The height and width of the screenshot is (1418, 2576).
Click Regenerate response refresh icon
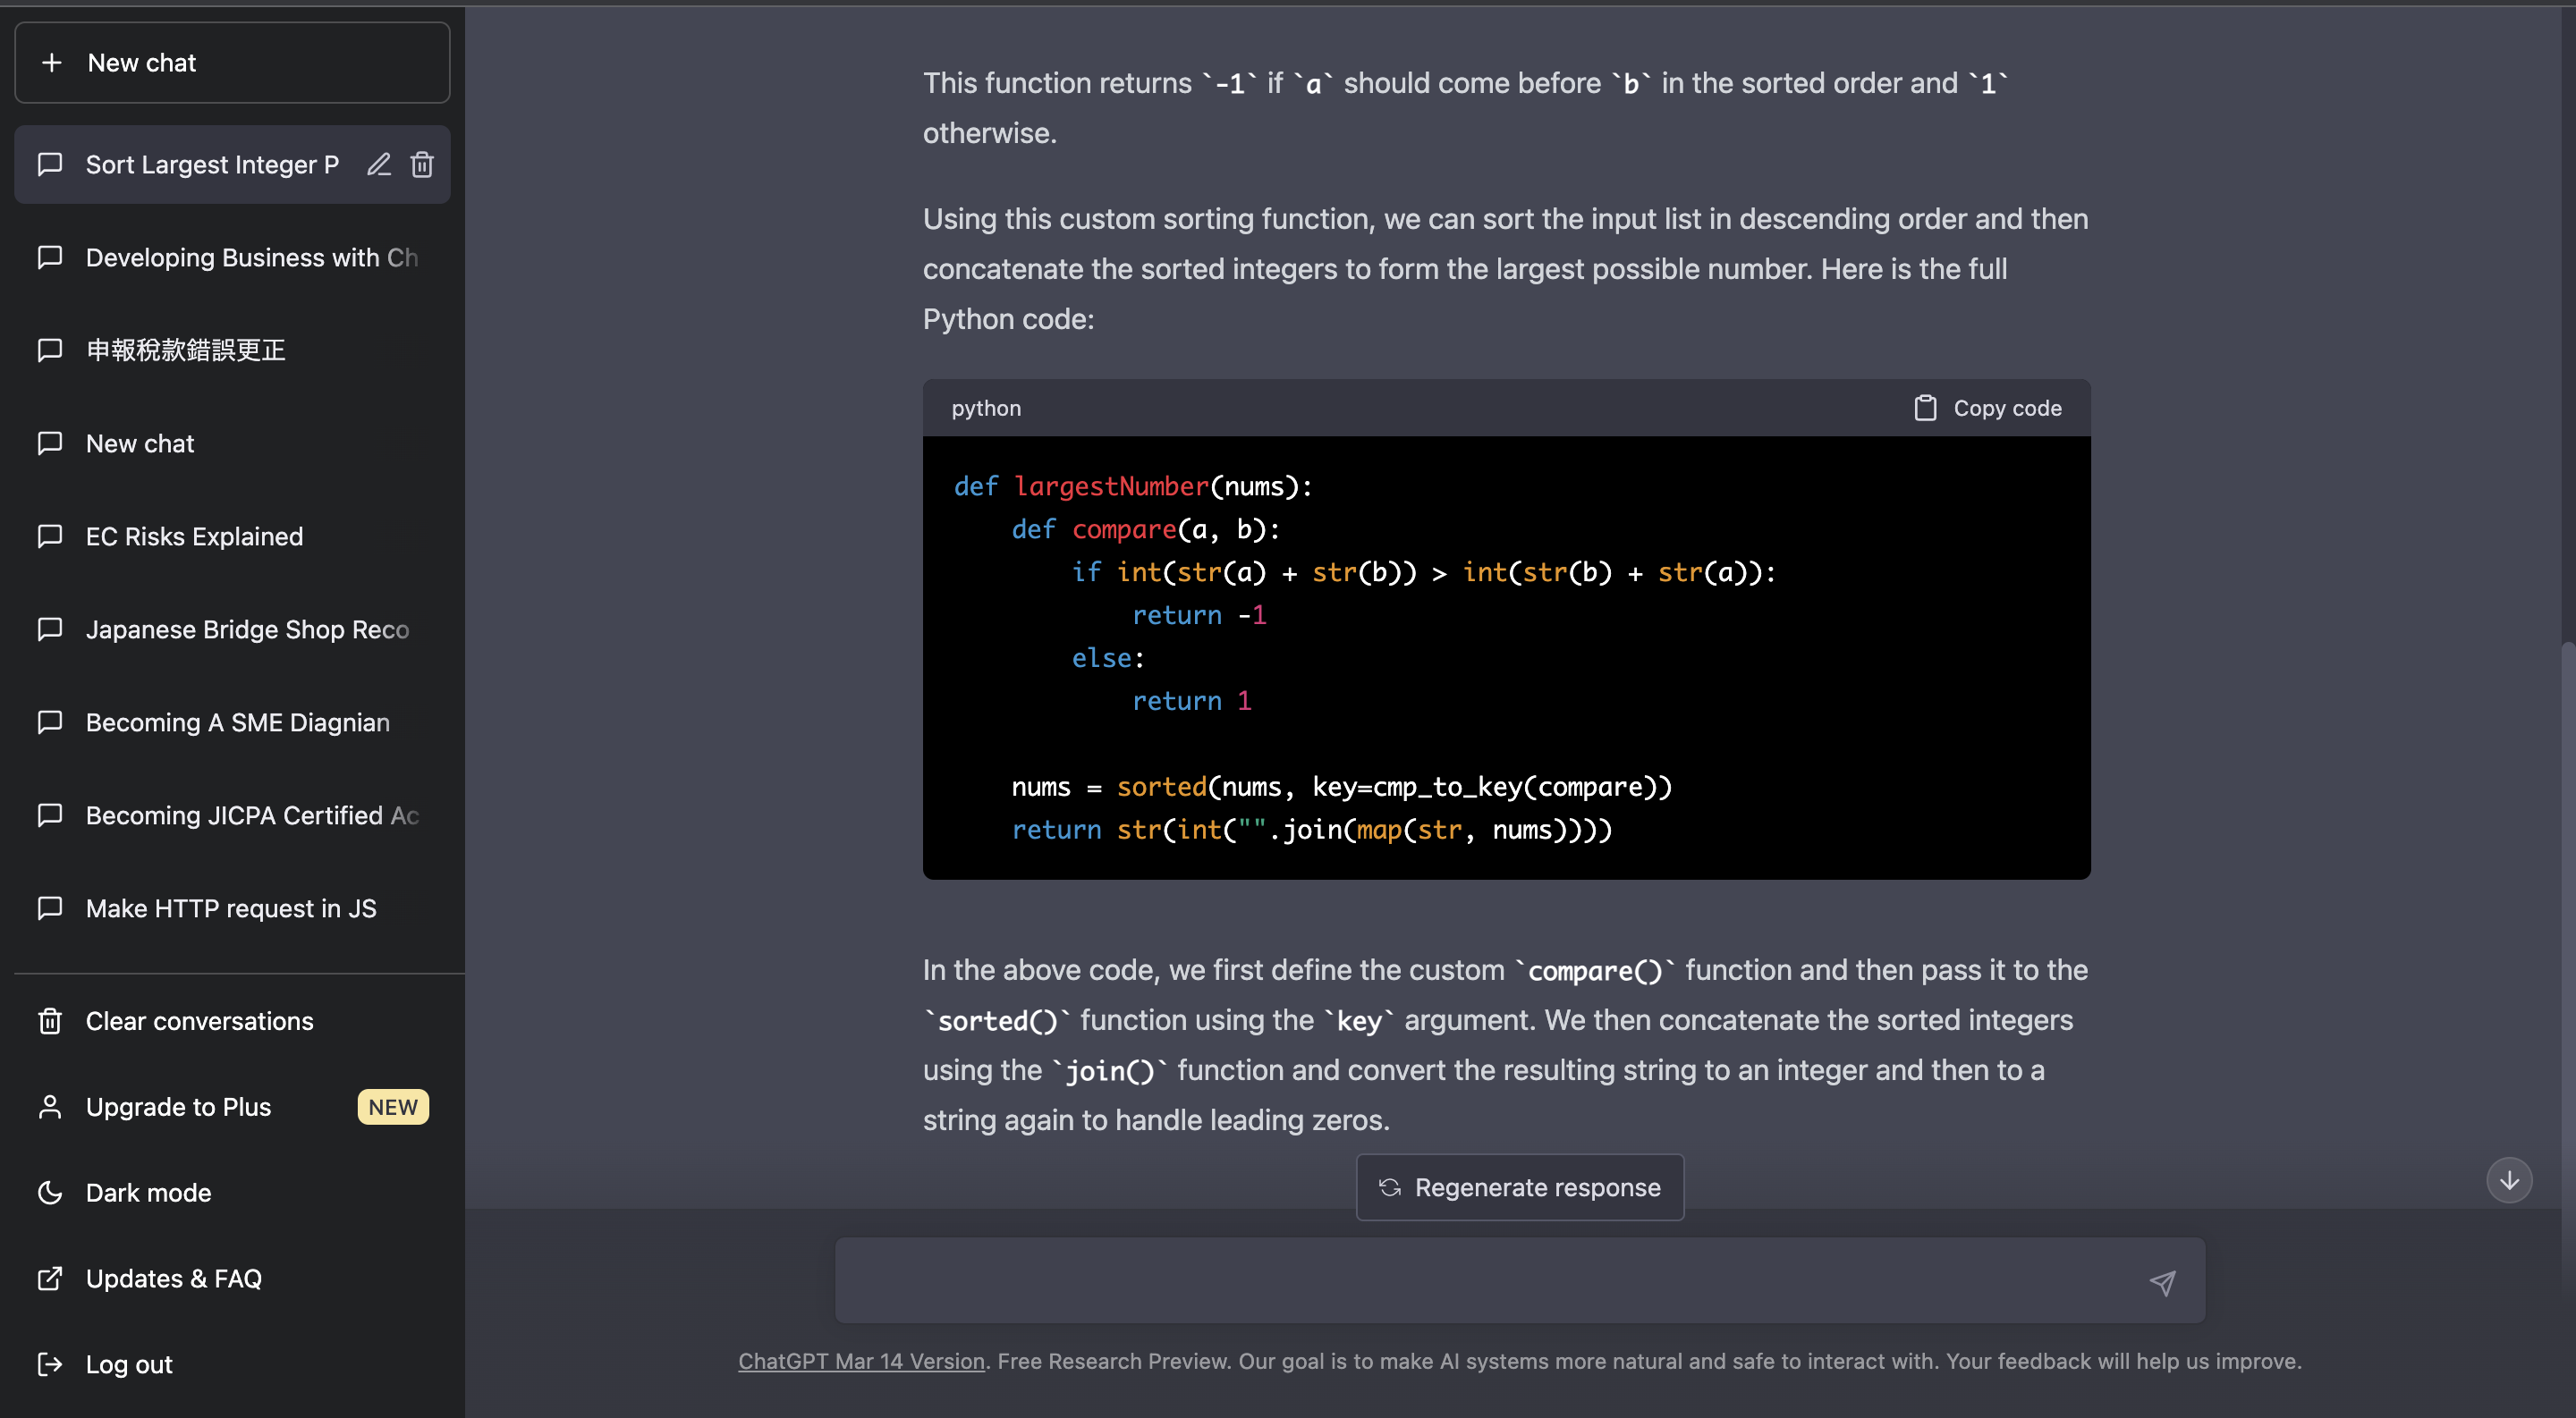[1389, 1187]
